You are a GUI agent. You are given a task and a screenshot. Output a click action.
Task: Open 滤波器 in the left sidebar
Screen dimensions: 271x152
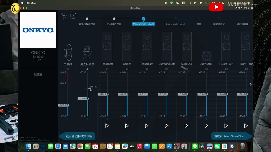pyautogui.click(x=38, y=75)
